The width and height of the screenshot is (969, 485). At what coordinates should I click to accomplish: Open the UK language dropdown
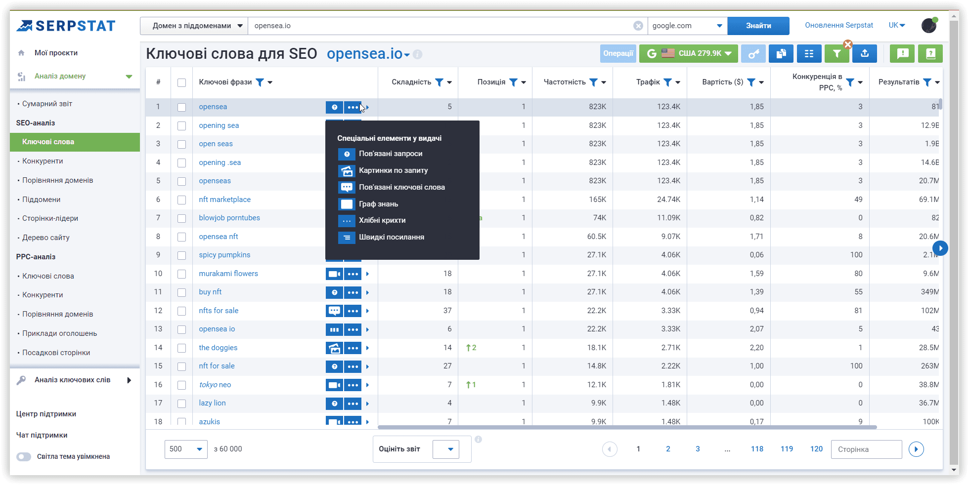pos(897,25)
